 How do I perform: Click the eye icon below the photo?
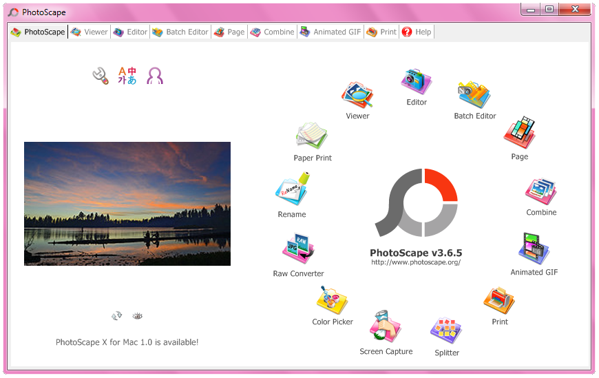point(137,316)
